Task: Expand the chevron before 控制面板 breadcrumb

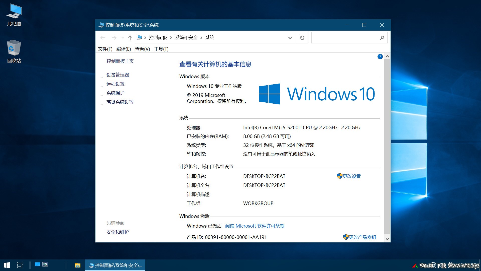Action: [145, 38]
